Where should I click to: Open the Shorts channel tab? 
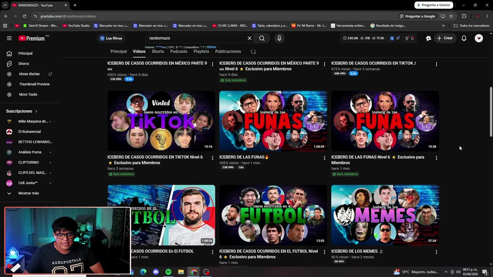(158, 52)
